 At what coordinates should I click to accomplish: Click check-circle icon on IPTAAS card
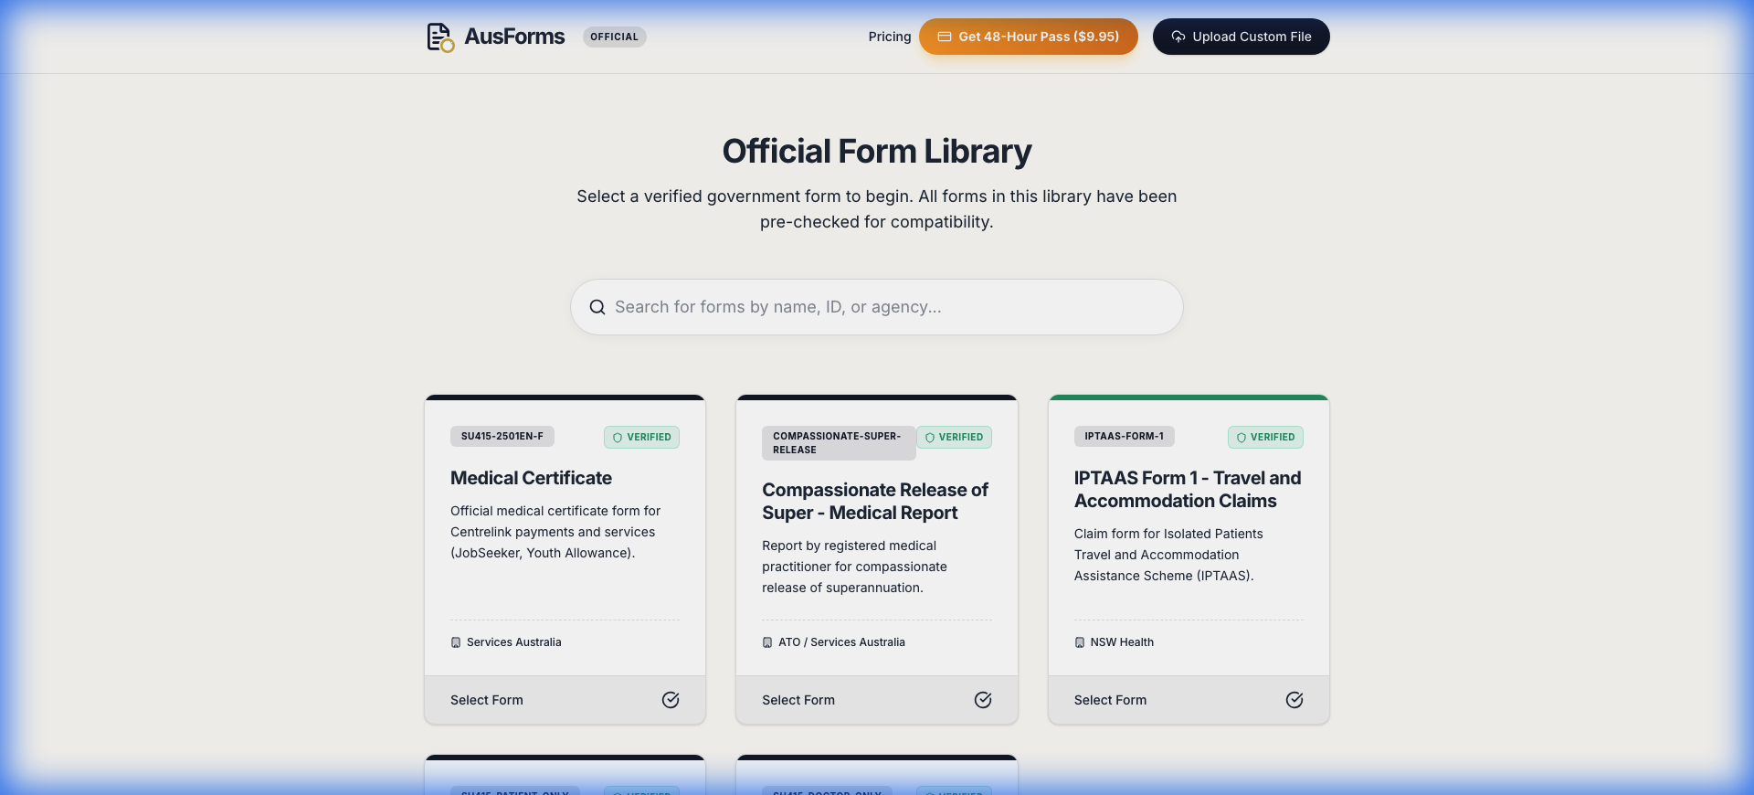coord(1294,700)
